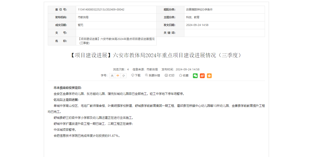Set font size to 小 (small)

click(x=124, y=76)
